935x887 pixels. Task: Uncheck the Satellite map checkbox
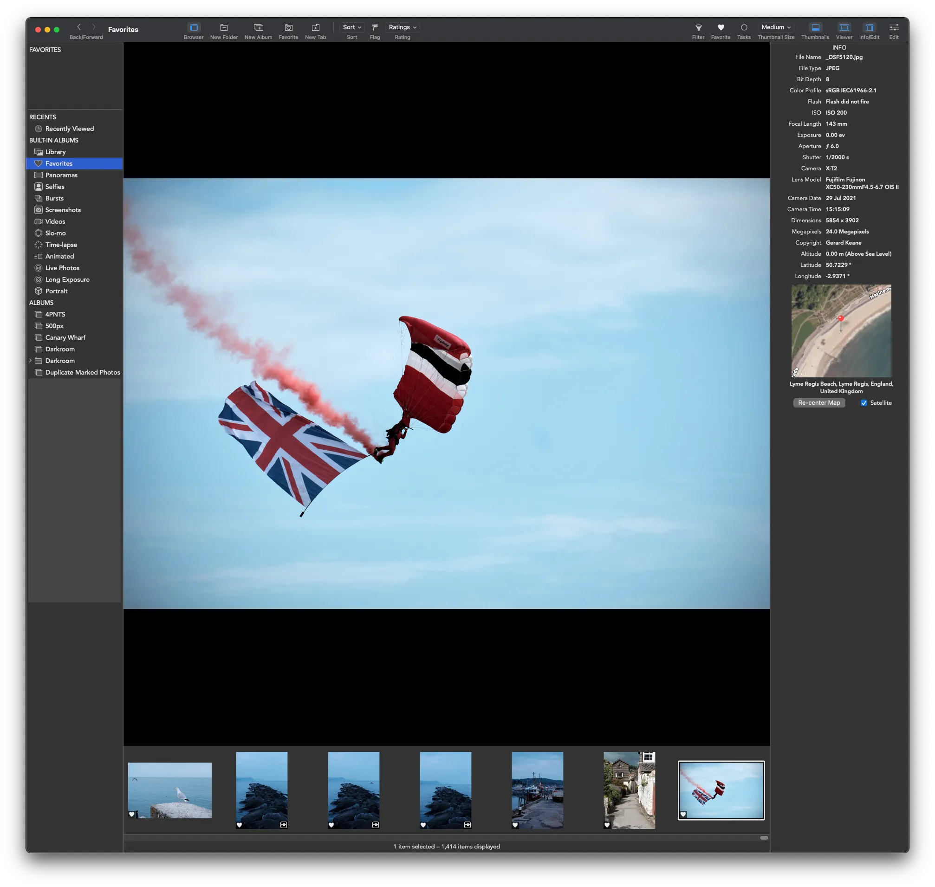[x=864, y=403]
